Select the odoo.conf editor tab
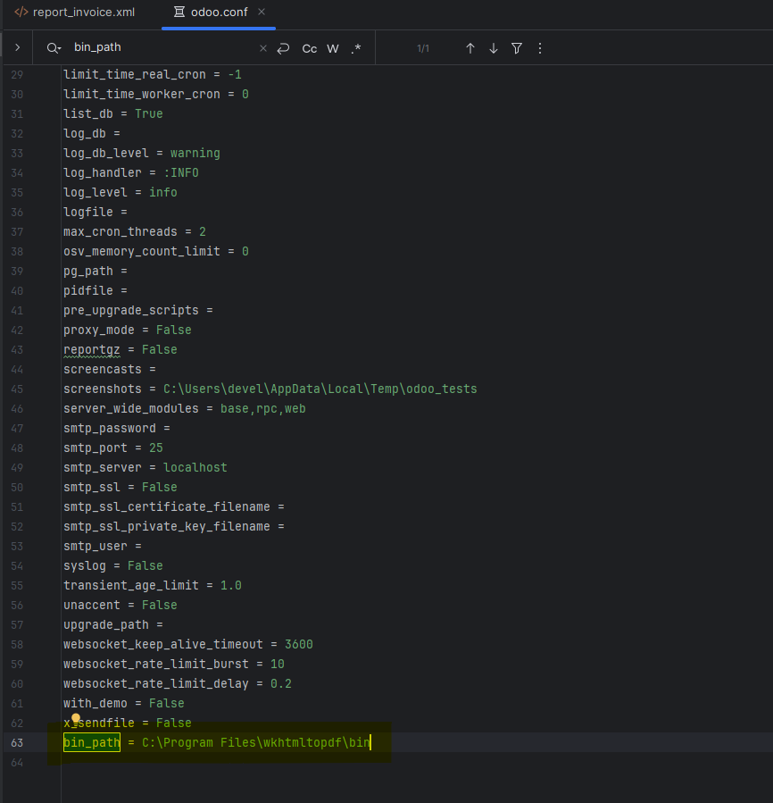 click(218, 13)
